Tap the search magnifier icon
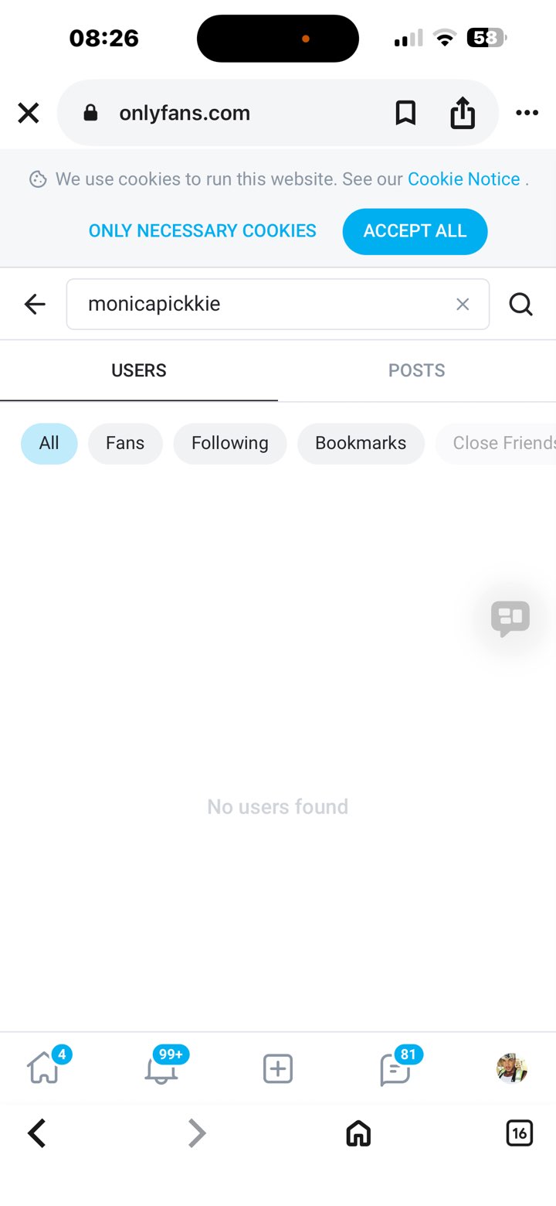556x1206 pixels. (x=521, y=305)
